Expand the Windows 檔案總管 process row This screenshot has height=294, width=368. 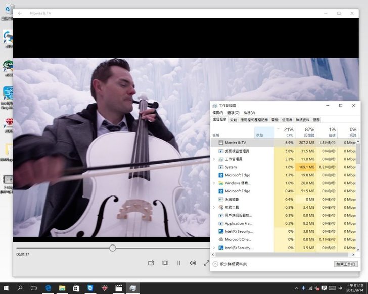point(214,183)
